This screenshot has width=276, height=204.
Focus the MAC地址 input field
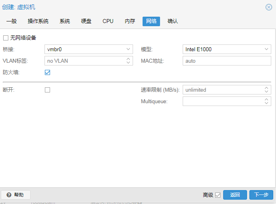(x=226, y=61)
